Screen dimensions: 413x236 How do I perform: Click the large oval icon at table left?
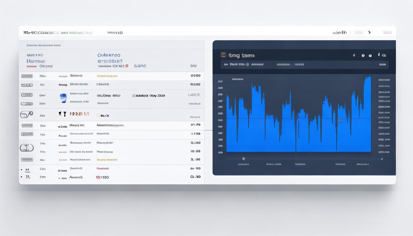point(26,148)
